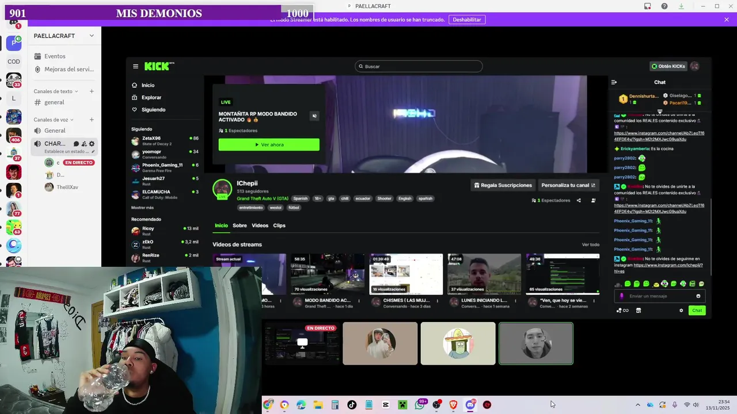Open Eventos in Discord channel list
Viewport: 737px width, 414px height.
coord(55,56)
